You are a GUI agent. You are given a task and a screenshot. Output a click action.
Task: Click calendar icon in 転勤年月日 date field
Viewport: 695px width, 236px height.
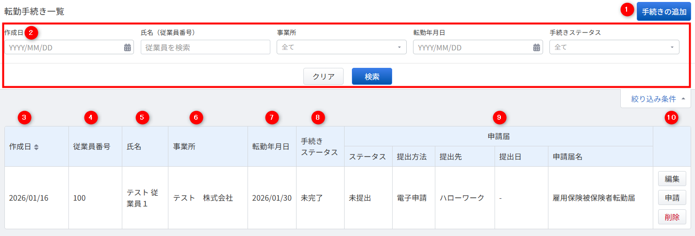536,47
